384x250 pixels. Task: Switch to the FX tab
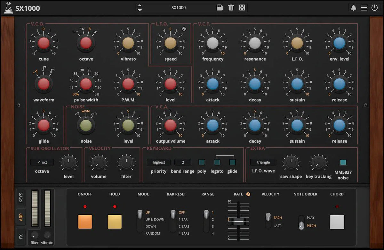[x=21, y=237]
